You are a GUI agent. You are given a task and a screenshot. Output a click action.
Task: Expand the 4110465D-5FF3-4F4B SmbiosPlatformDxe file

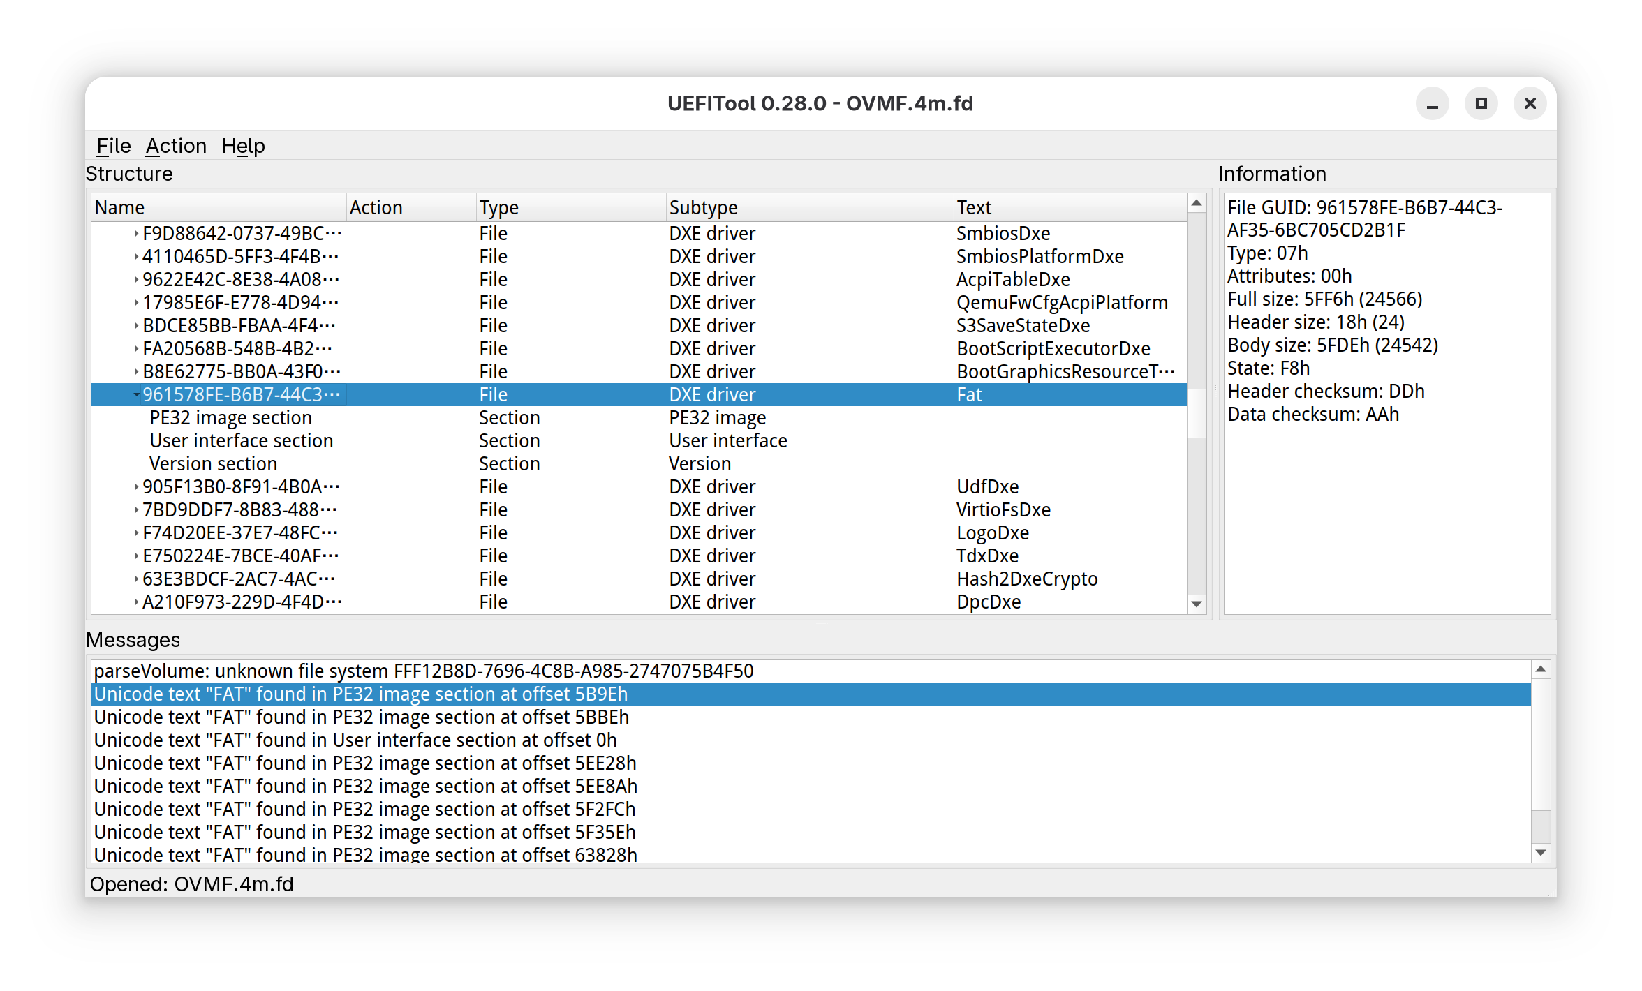click(x=136, y=257)
